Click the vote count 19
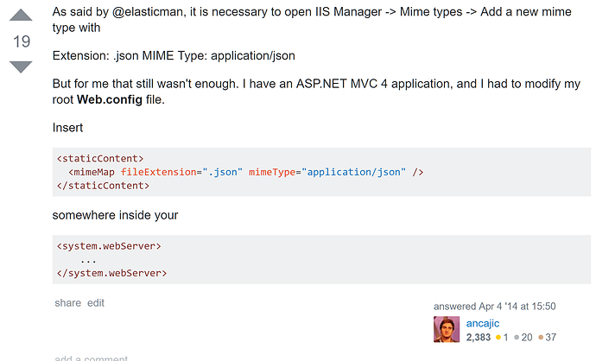The height and width of the screenshot is (361, 596). [21, 41]
